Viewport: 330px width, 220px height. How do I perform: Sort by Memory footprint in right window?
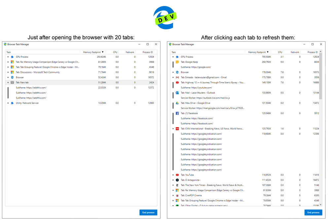(258, 52)
